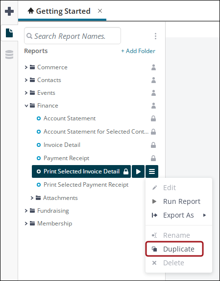The height and width of the screenshot is (281, 220).
Task: Click the Reports heading text
Action: tap(36, 51)
